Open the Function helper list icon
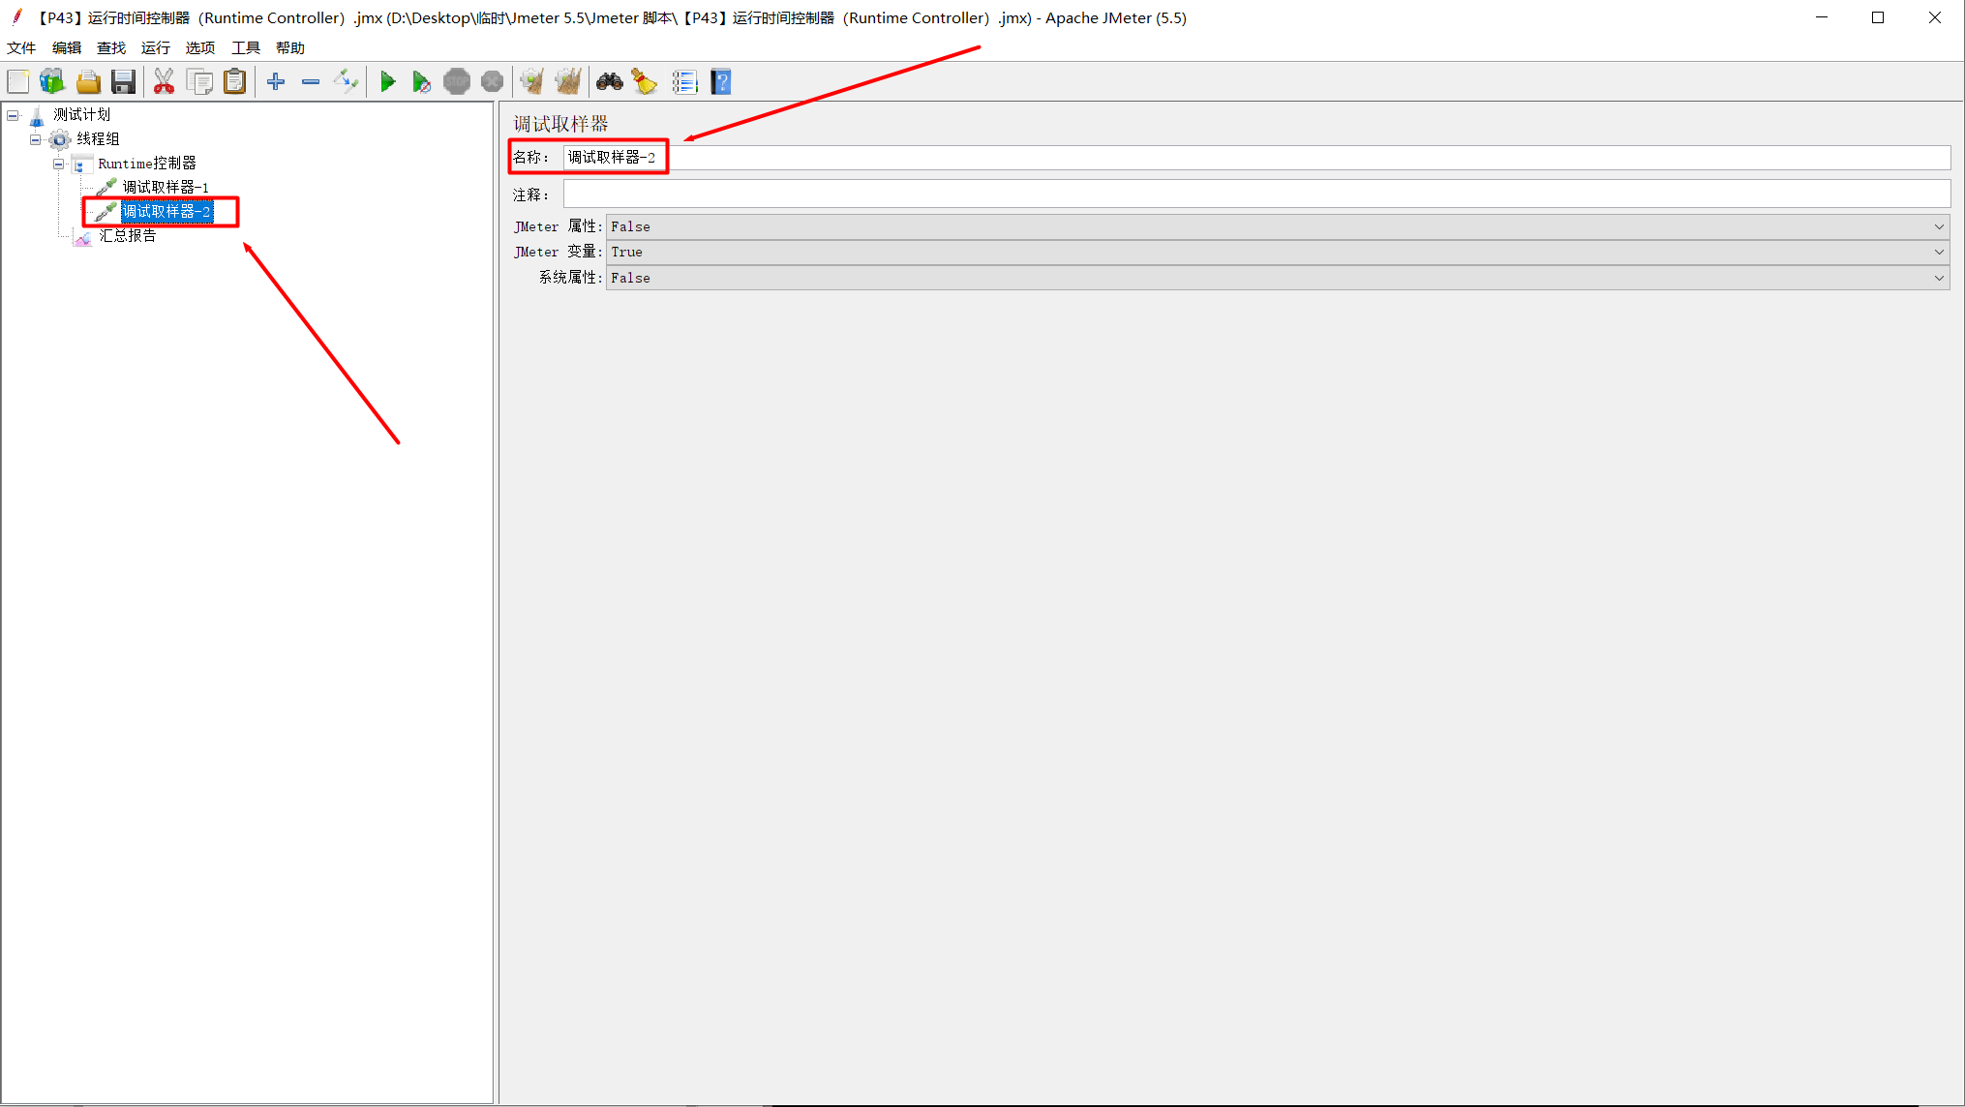 click(684, 82)
